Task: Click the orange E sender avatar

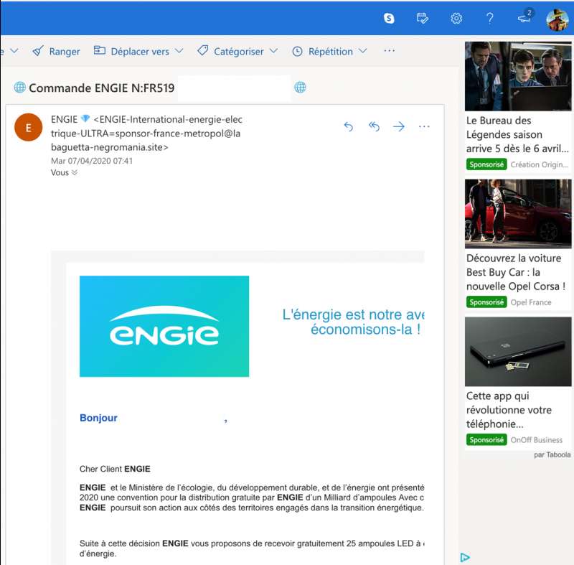Action: [28, 127]
